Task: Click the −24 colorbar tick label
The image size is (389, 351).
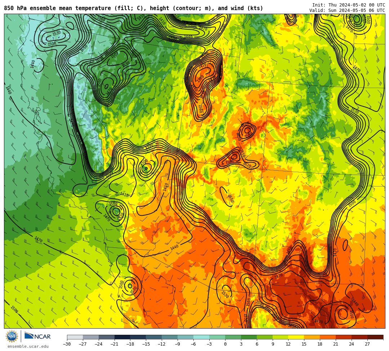Action: tap(99, 344)
